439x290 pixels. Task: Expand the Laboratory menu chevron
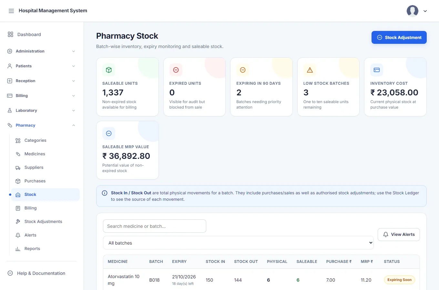point(74,111)
